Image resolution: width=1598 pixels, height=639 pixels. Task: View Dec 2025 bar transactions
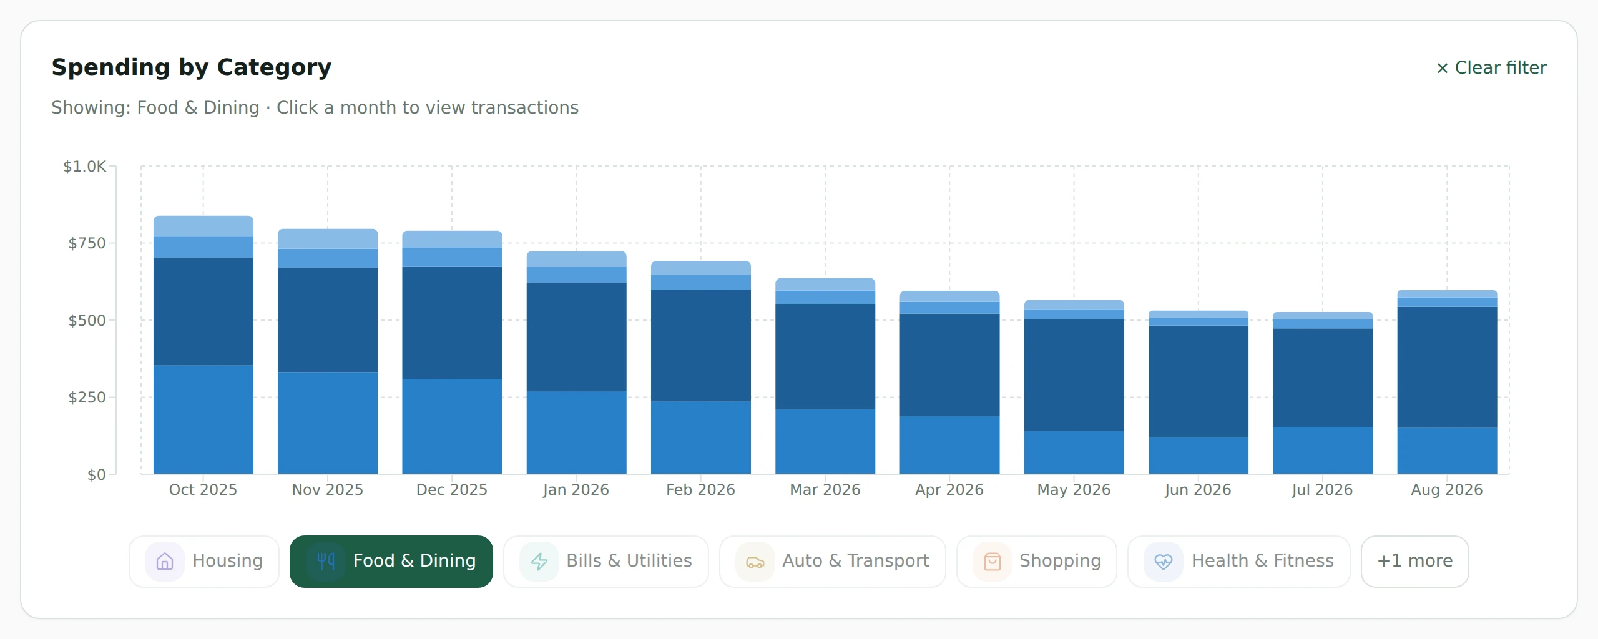(x=452, y=353)
